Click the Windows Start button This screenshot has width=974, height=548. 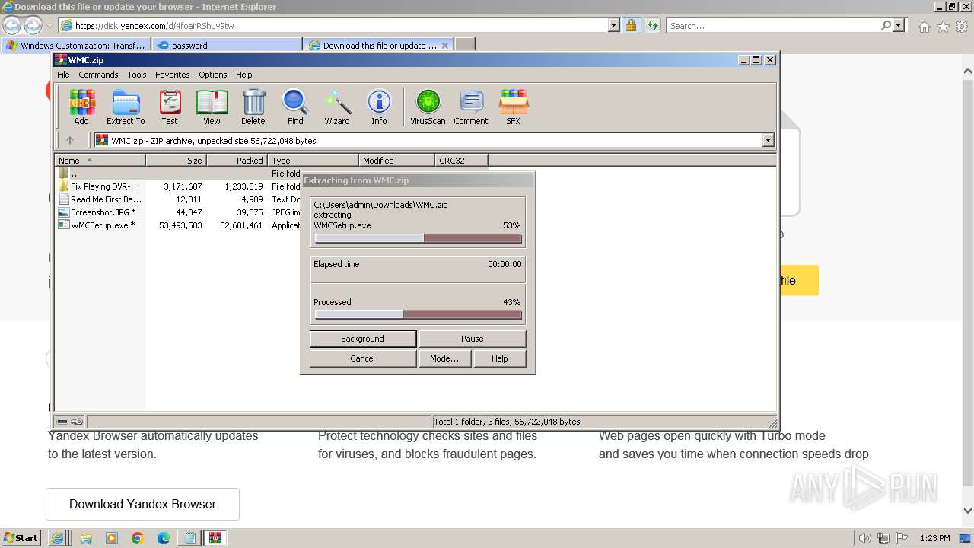[21, 538]
